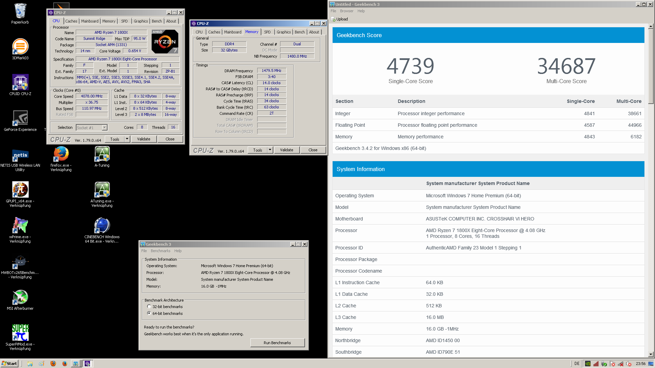Expand Tools arrow in CPU-Z CPU window
This screenshot has width=655, height=368.
tap(127, 139)
